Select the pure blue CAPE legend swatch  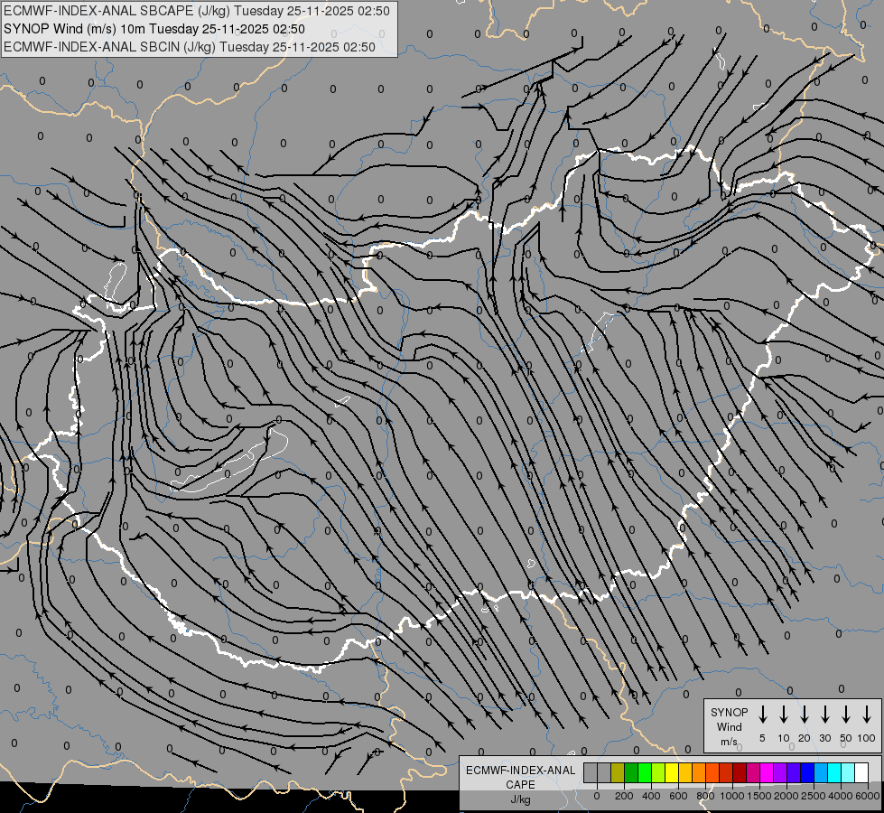pos(808,772)
